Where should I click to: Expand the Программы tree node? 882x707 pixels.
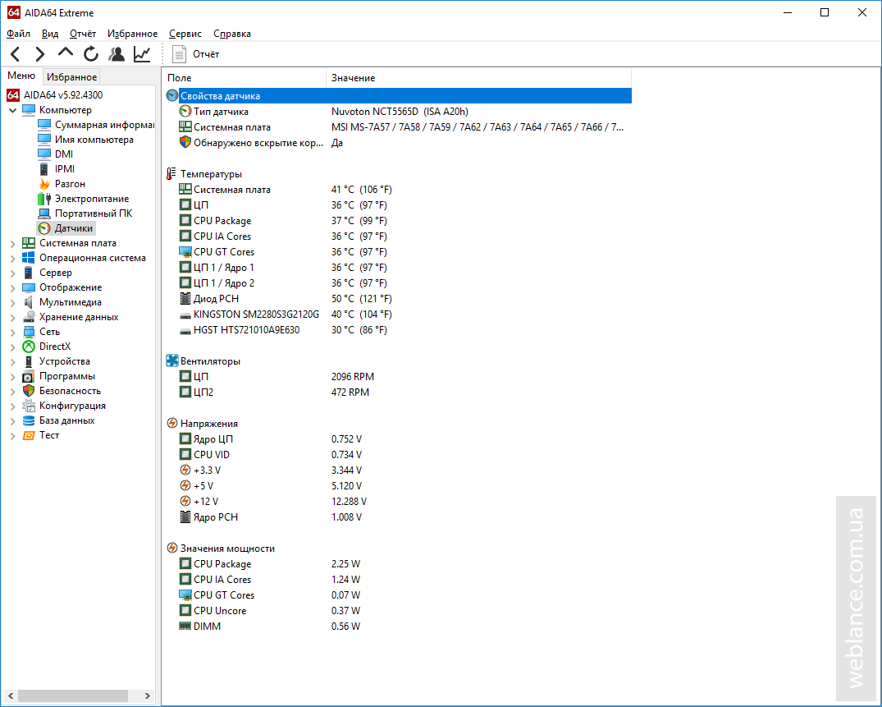[13, 377]
